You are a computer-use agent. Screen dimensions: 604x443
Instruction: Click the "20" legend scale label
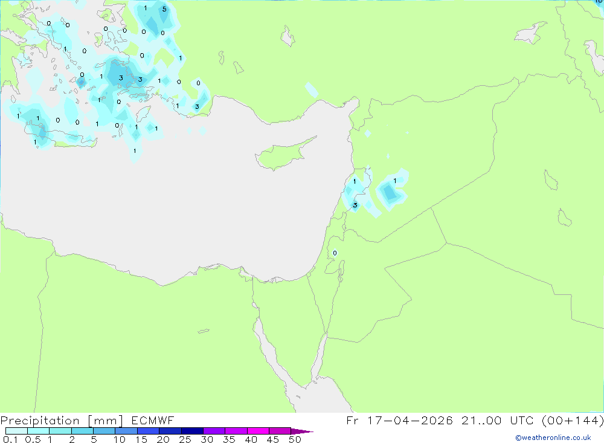click(163, 439)
